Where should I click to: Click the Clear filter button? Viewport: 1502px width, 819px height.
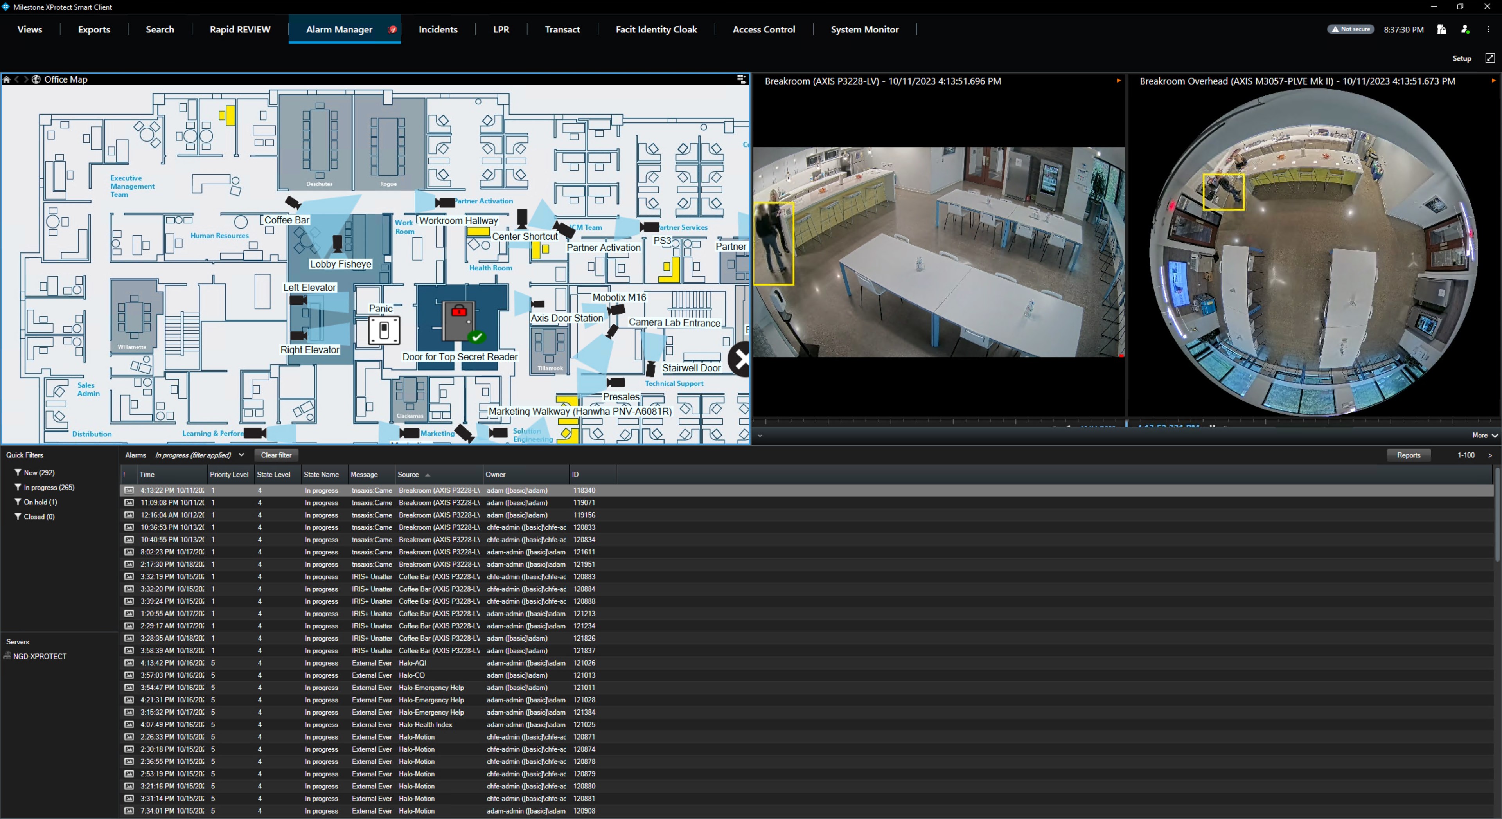(276, 455)
